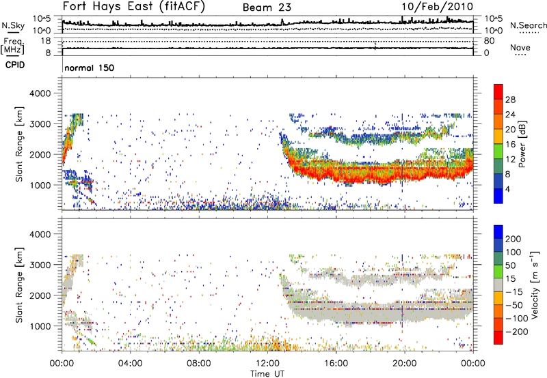Select the '08:00' time tick label
This screenshot has width=547, height=378.
click(x=199, y=364)
